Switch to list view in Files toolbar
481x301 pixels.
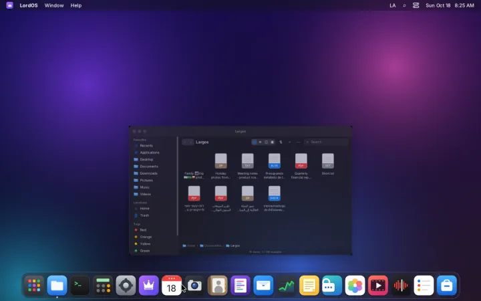260,142
